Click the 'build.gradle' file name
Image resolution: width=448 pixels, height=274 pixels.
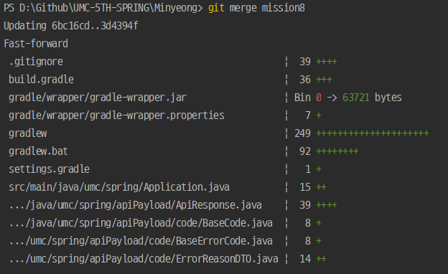pyautogui.click(x=41, y=80)
